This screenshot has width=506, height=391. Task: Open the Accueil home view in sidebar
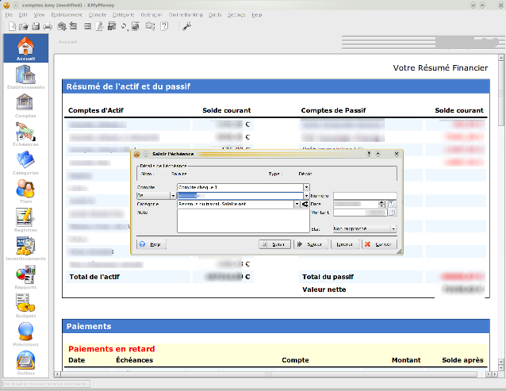tap(26, 48)
